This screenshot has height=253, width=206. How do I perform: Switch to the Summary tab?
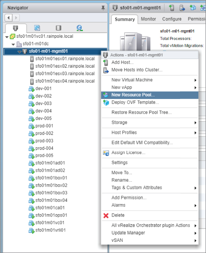[x=125, y=19]
